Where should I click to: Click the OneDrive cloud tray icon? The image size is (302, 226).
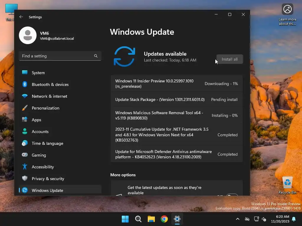(247, 219)
